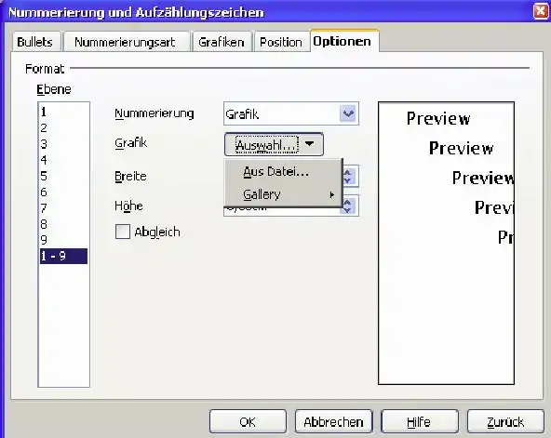Open the Grafiken tab
Viewport: 551px width, 438px height.
click(222, 42)
